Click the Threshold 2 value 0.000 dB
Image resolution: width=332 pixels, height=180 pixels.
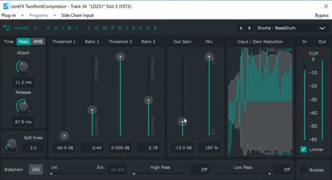click(120, 148)
